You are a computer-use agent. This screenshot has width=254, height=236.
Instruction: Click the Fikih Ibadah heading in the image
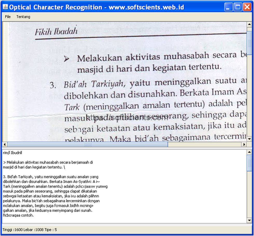click(56, 31)
